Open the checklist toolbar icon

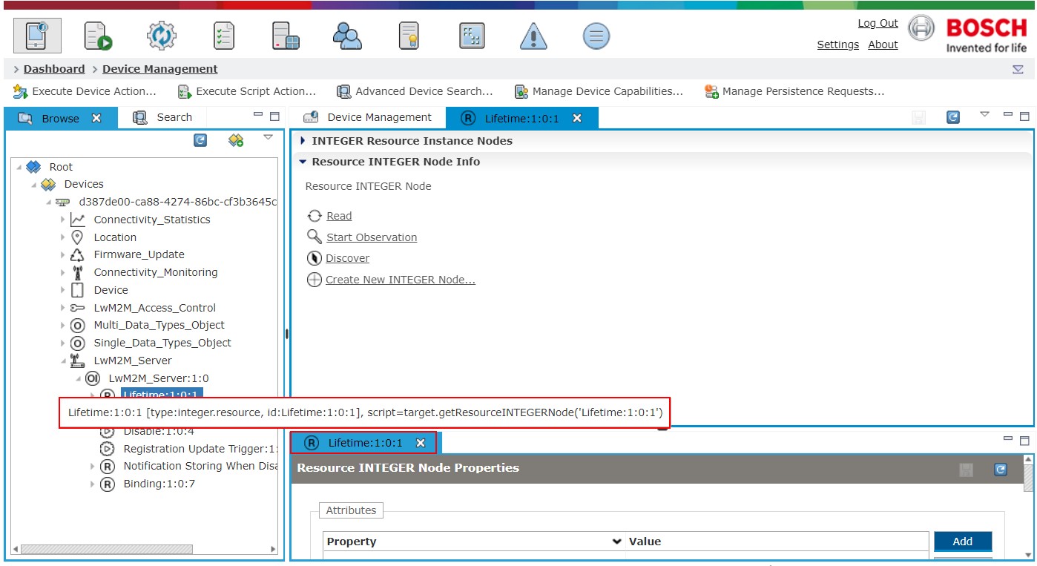[224, 36]
